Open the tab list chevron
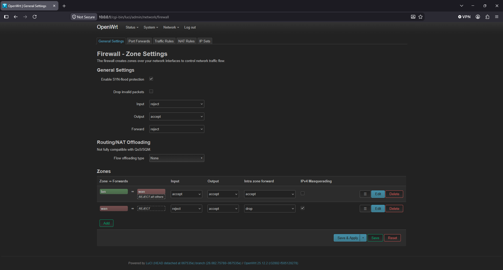The height and width of the screenshot is (270, 503). [462, 6]
